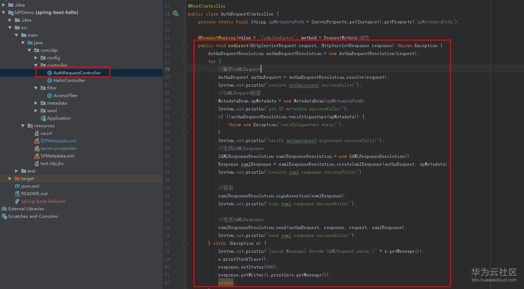Click the server.properties file icon
This screenshot has width=524, height=289.
tap(37, 148)
